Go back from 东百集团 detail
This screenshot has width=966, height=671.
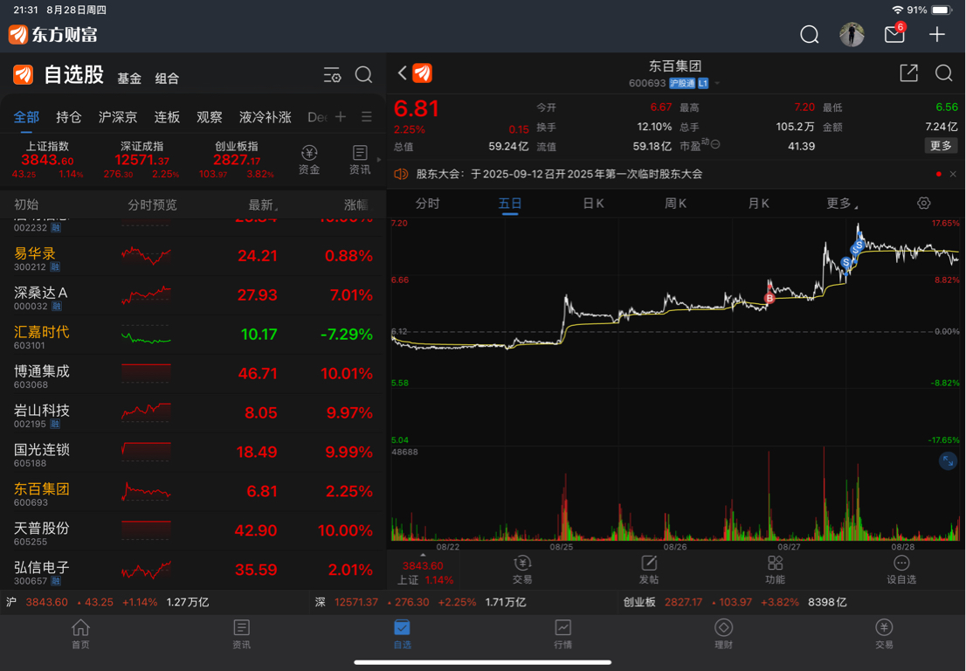(x=403, y=73)
